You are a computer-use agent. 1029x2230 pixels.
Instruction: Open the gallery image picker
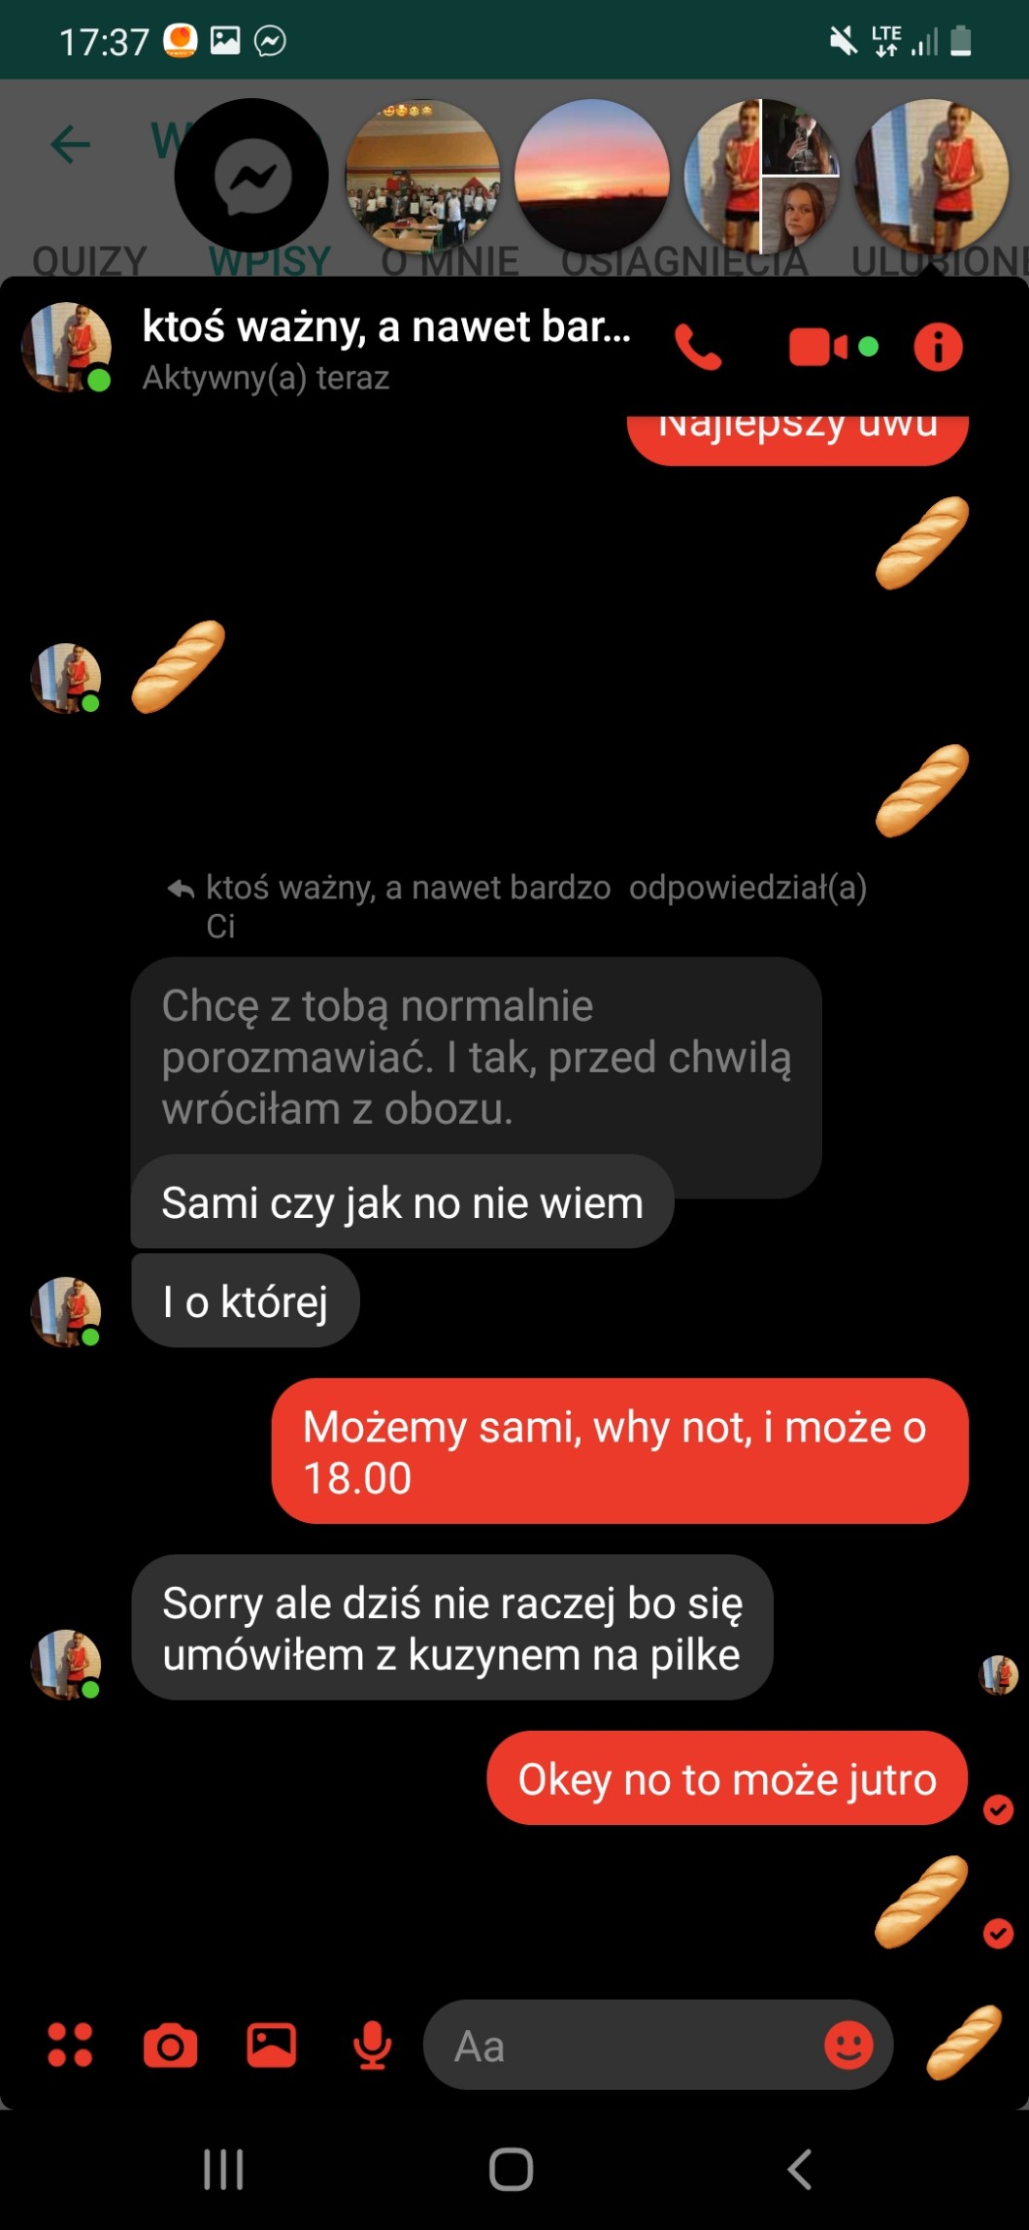(x=272, y=2044)
